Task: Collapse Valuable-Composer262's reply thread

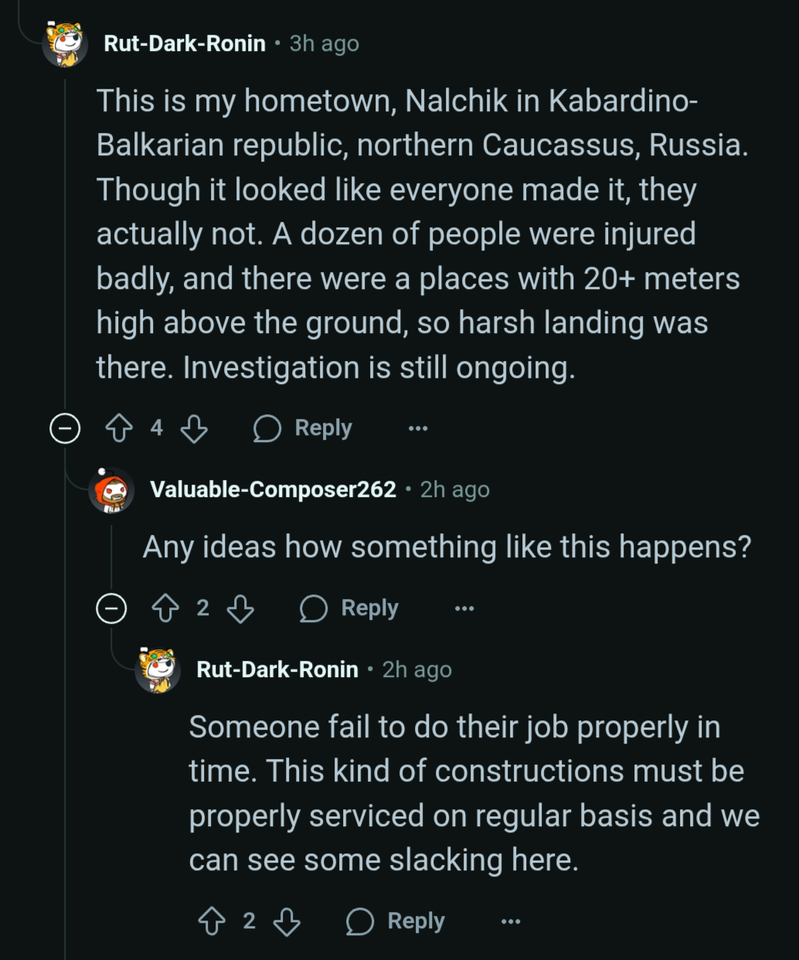Action: tap(111, 609)
